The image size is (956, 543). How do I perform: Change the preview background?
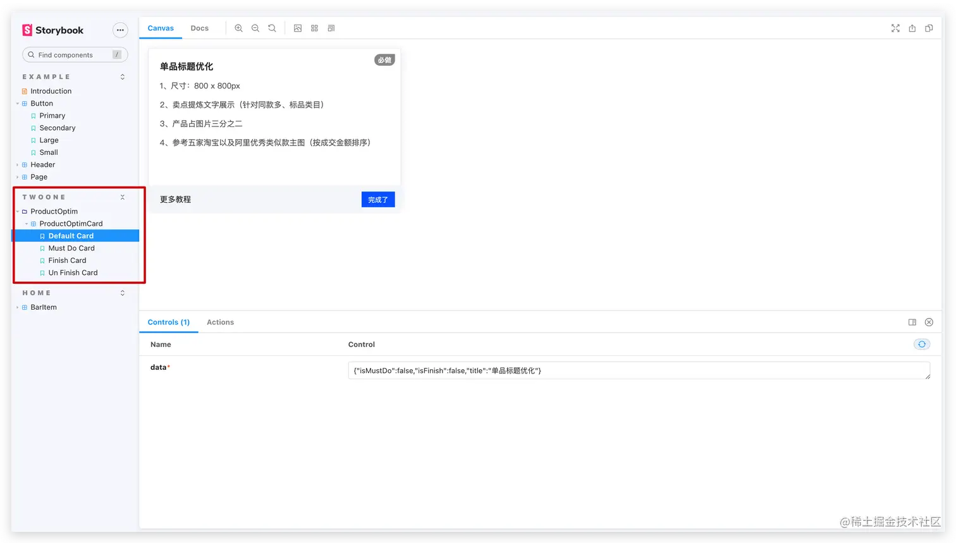[298, 28]
